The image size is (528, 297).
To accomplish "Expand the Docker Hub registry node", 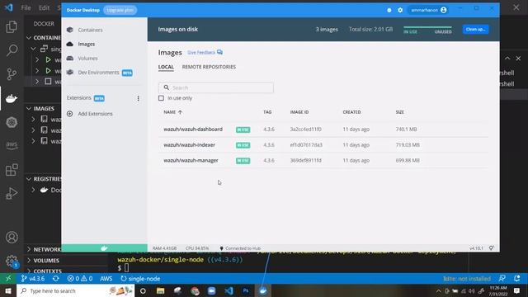I will [33, 190].
